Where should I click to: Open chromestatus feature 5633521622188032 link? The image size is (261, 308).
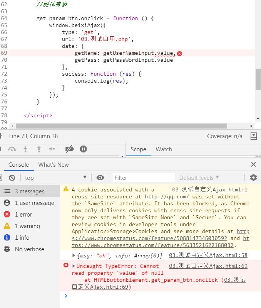(153, 245)
